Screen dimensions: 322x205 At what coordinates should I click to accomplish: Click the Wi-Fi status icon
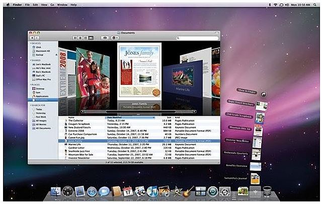coord(275,5)
